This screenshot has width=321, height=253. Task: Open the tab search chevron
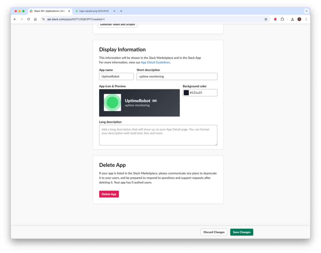(306, 11)
